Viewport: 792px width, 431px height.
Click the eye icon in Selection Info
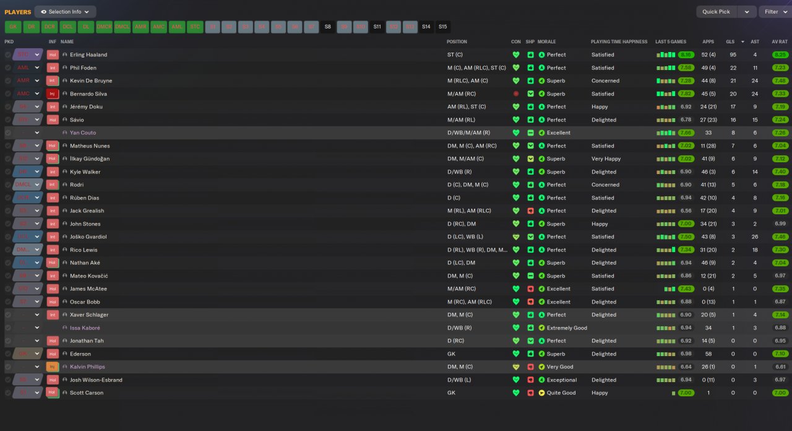tap(43, 12)
